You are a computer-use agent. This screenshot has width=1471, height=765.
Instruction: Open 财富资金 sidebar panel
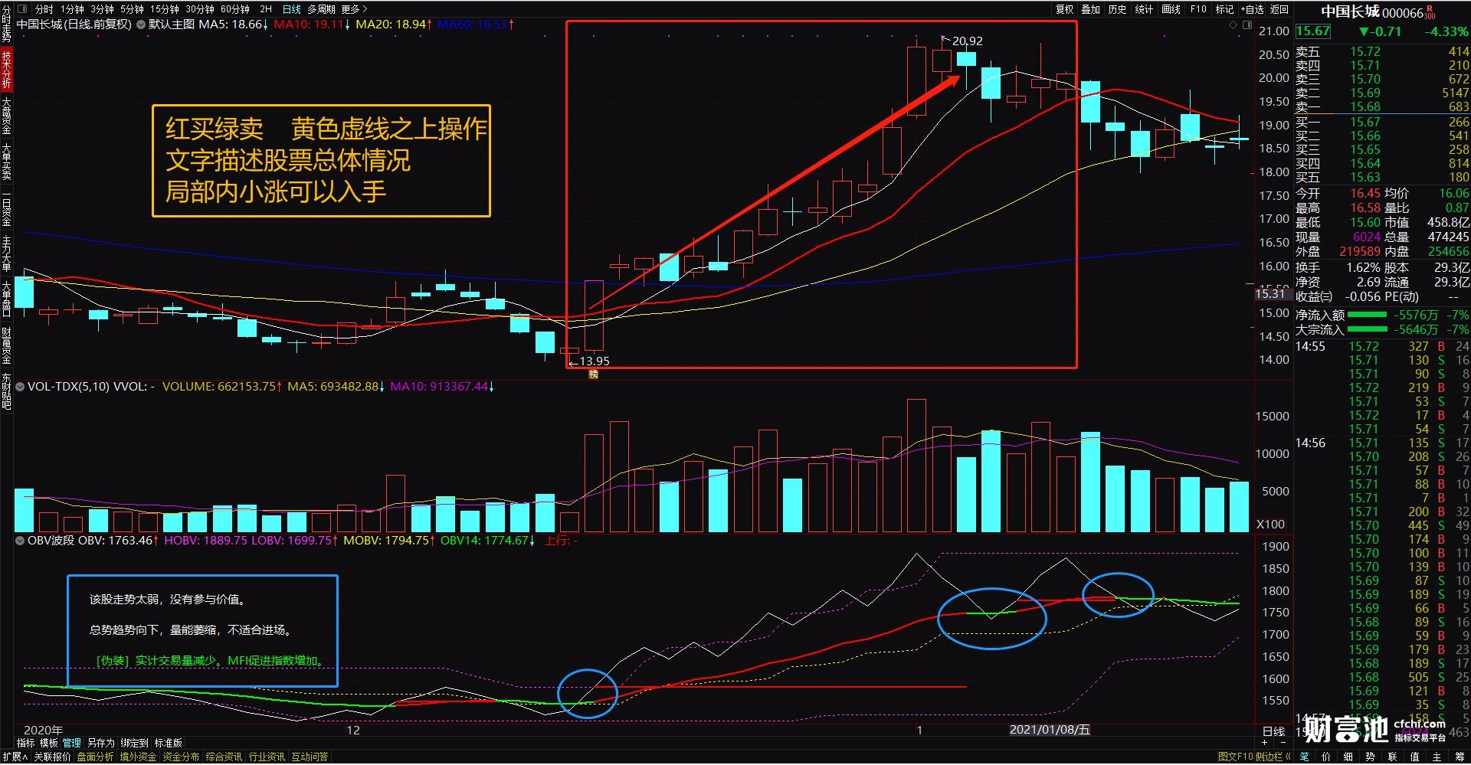(x=6, y=345)
